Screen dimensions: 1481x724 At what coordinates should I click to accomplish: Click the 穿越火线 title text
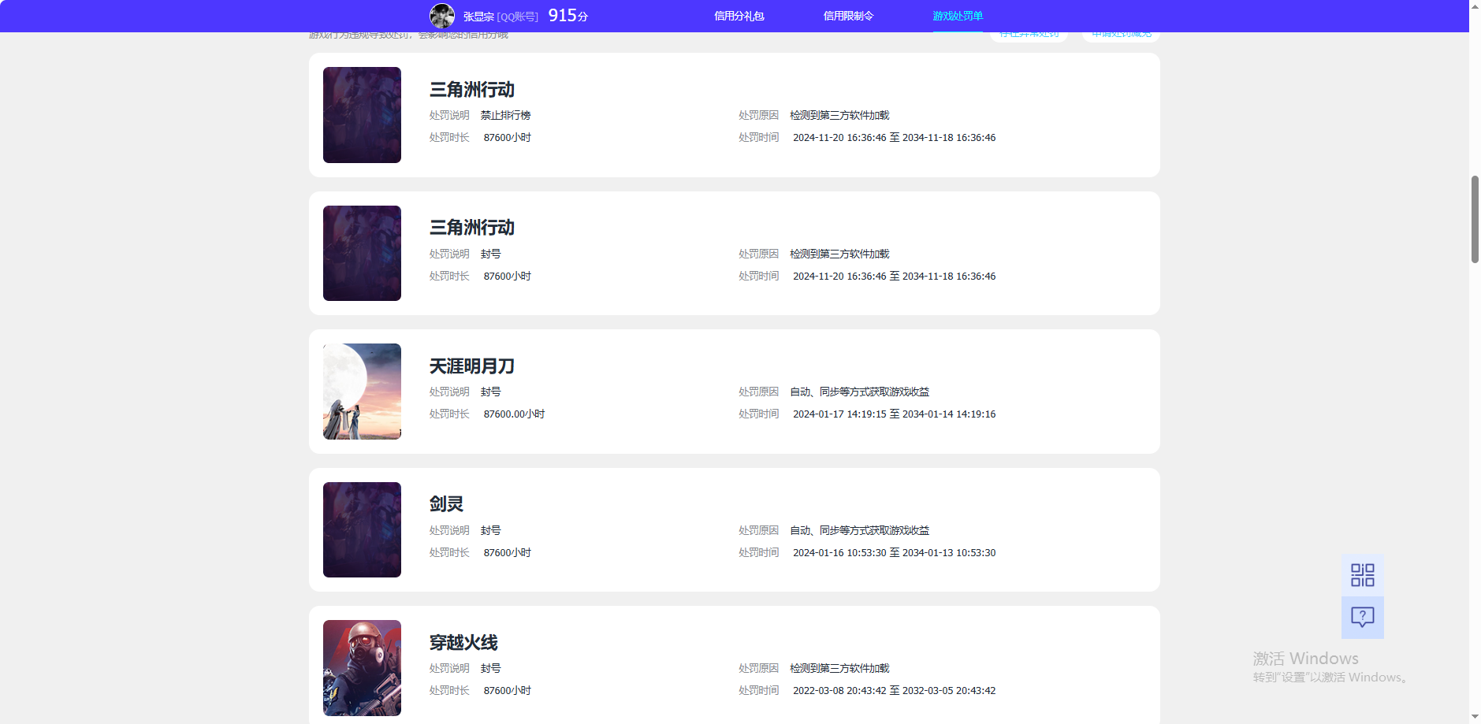click(463, 643)
